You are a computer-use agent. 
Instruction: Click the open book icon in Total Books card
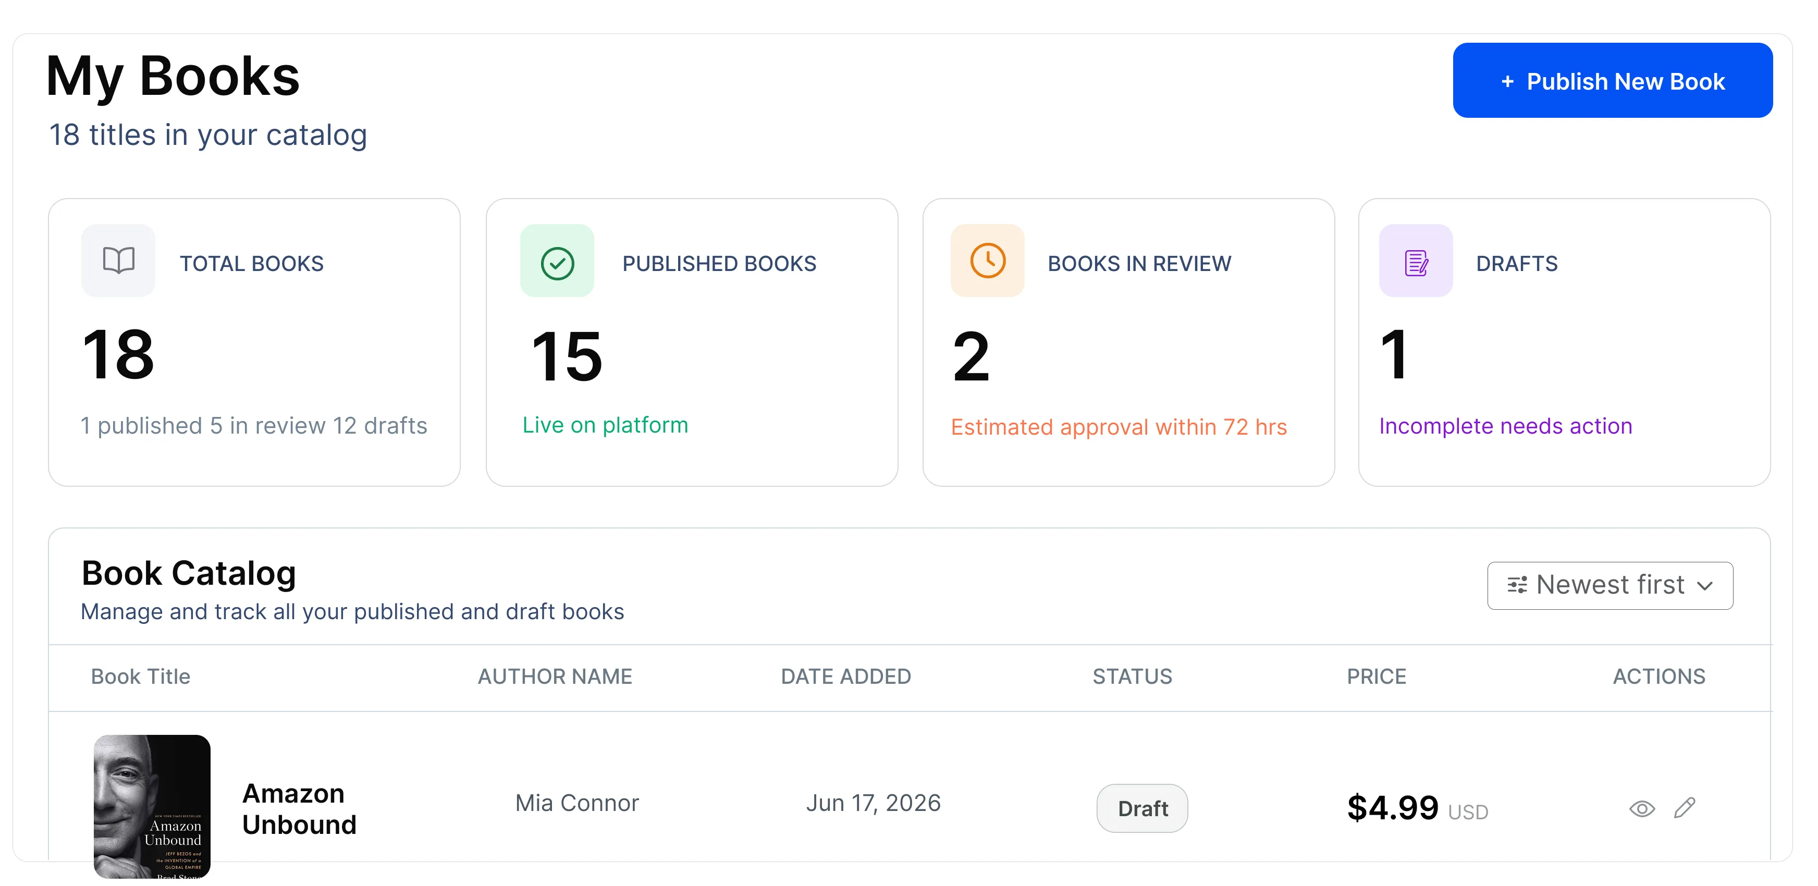[x=118, y=260]
